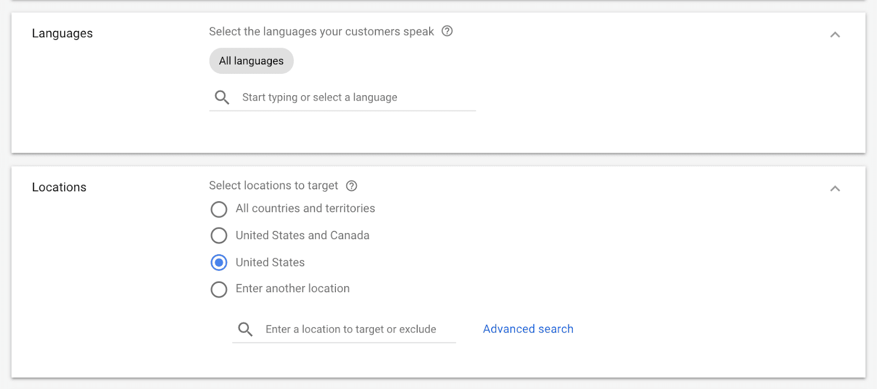Click the 'Locations' section heading

click(x=59, y=187)
